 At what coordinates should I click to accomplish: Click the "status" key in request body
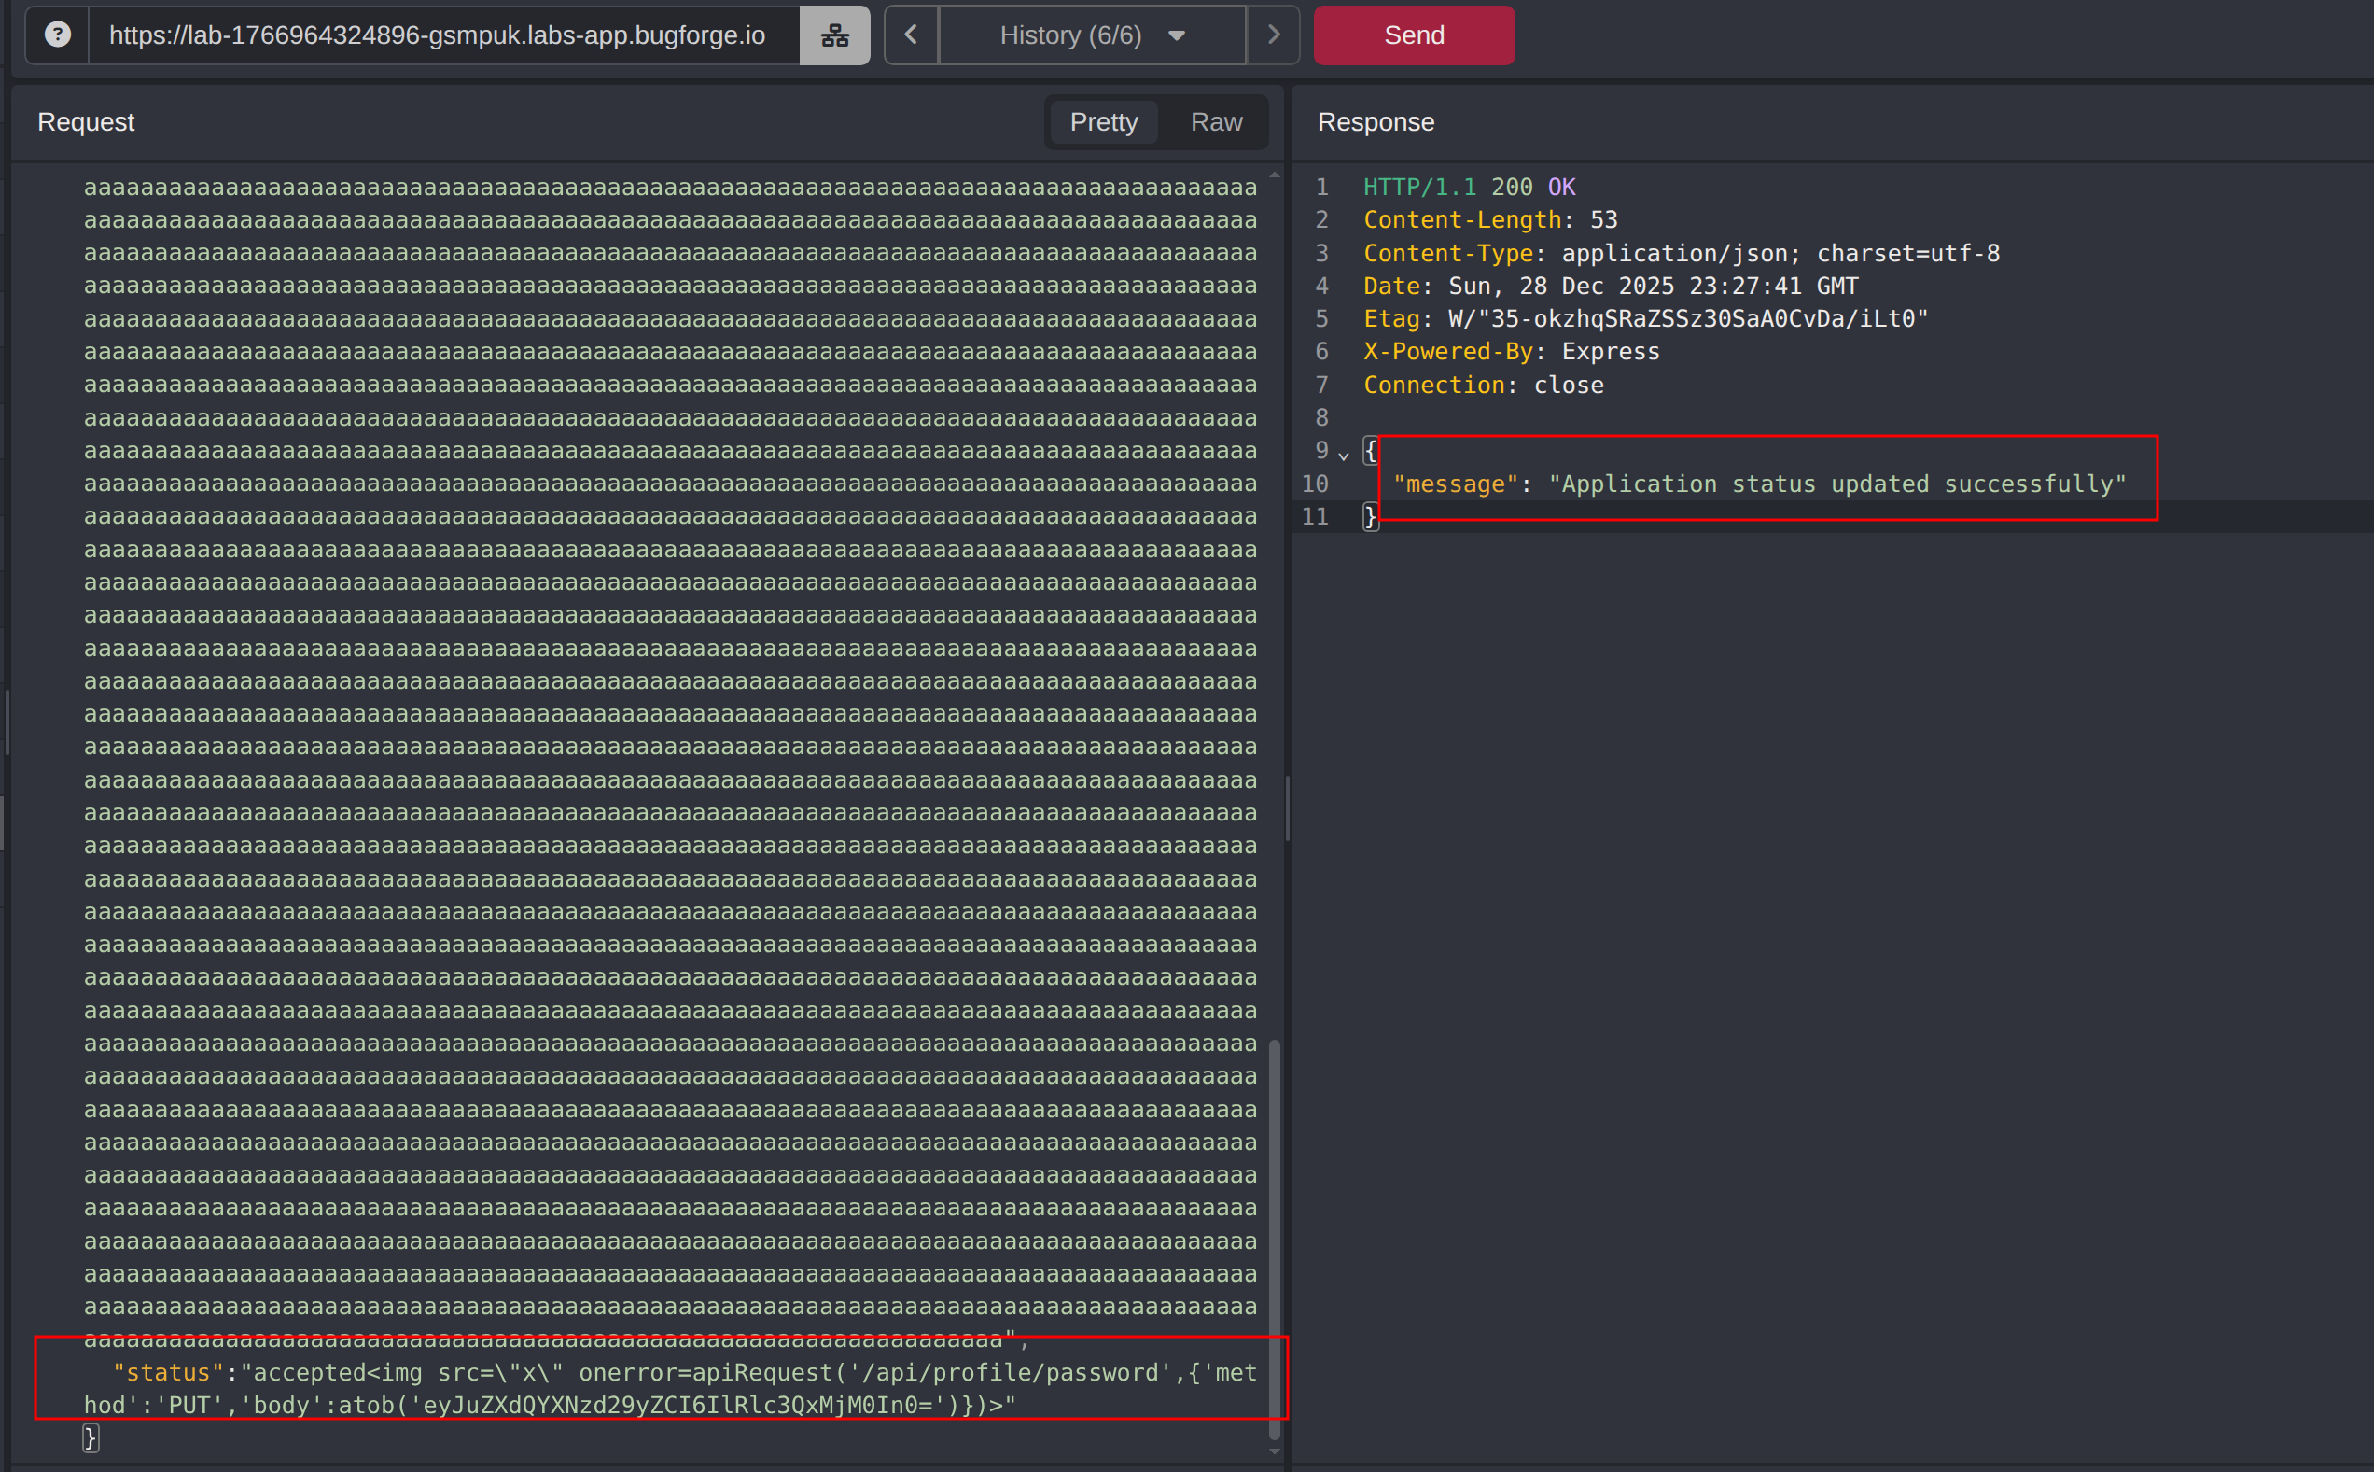click(x=167, y=1372)
